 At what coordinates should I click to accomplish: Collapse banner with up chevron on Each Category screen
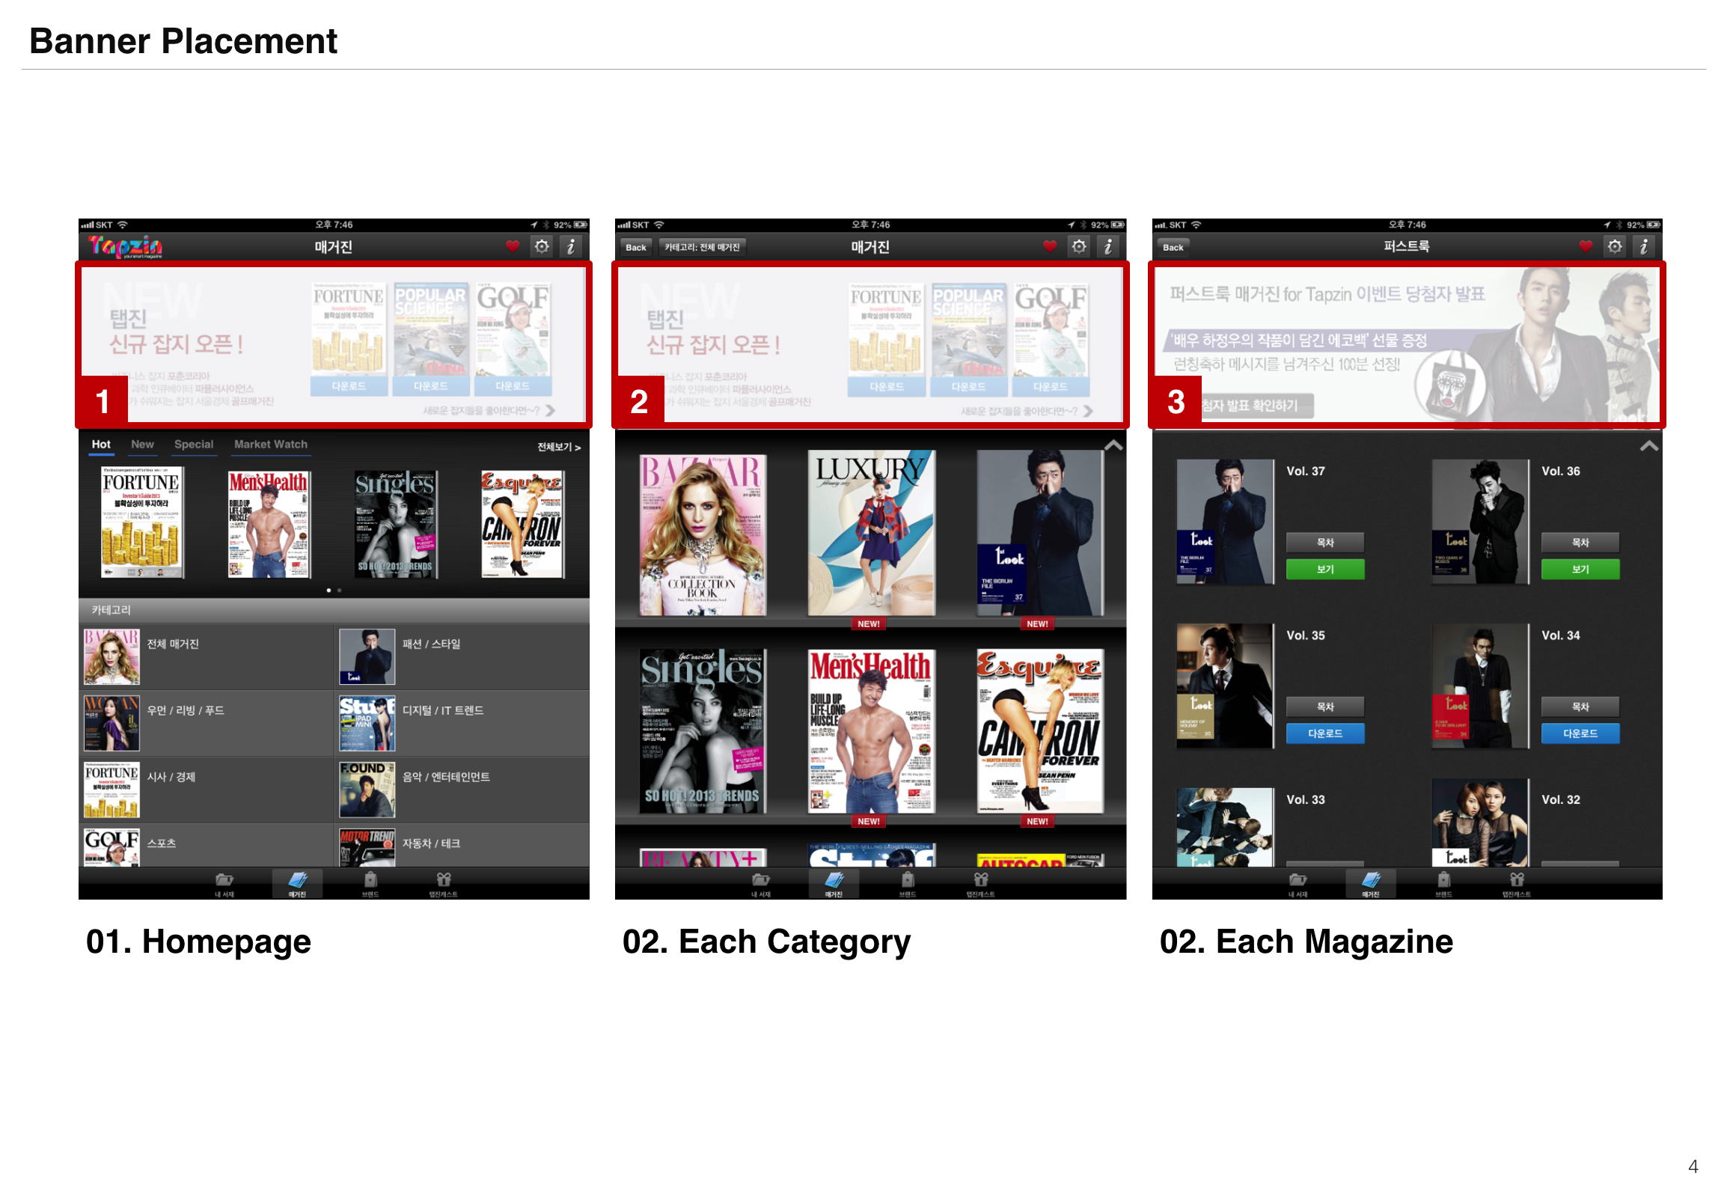point(1113,445)
